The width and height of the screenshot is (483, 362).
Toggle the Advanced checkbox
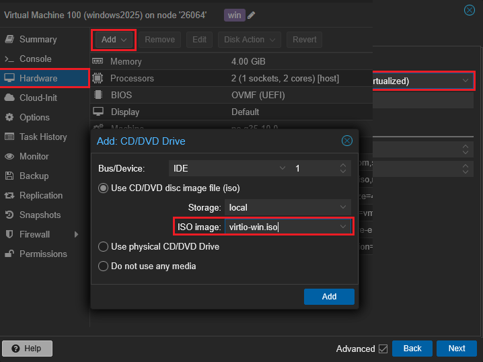click(383, 349)
